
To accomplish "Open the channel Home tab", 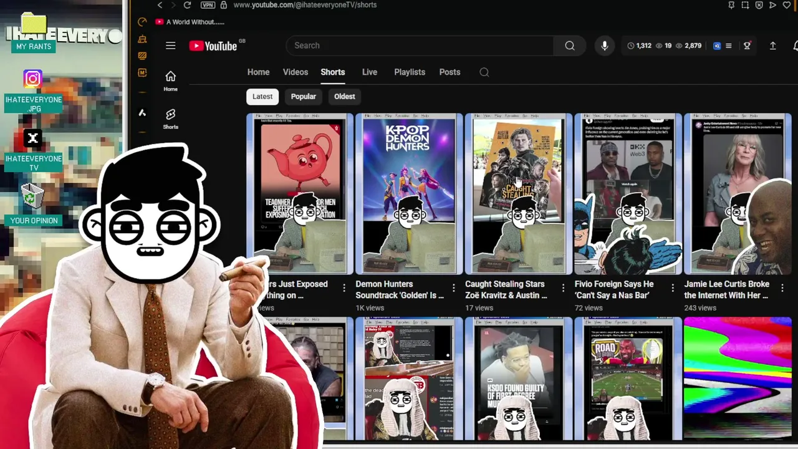I will (258, 72).
